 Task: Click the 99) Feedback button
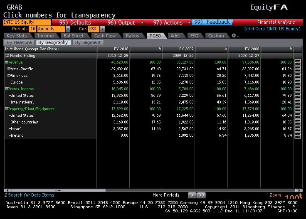click(212, 22)
